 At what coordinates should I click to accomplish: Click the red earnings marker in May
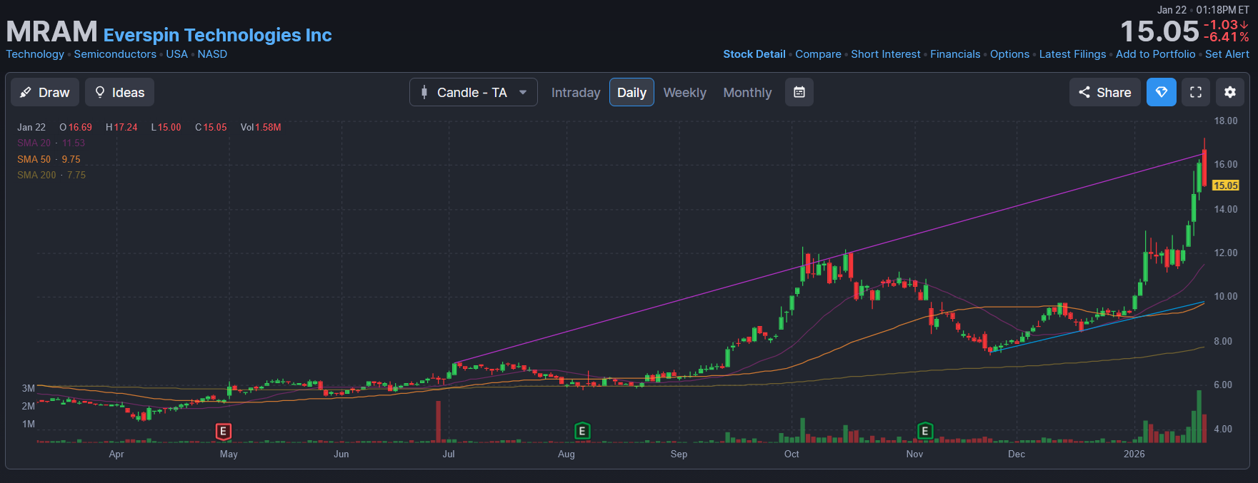coord(224,431)
